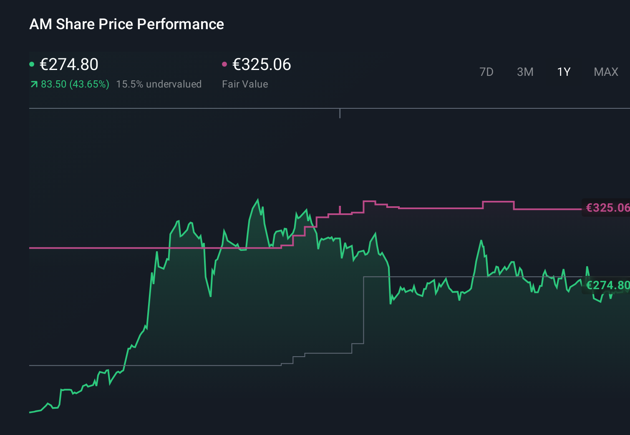
Task: Select the €325.06 price tag on the chart
Action: [x=607, y=207]
